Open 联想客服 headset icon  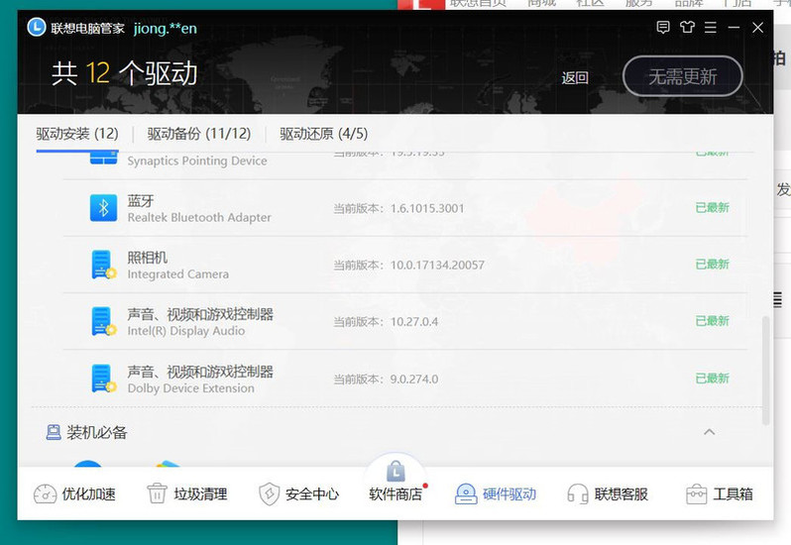pyautogui.click(x=578, y=494)
